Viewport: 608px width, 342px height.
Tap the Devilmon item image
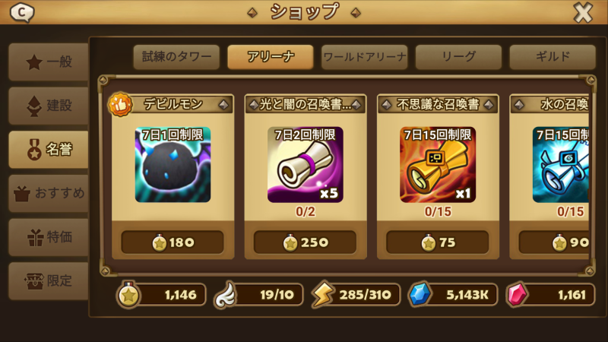coord(173,164)
